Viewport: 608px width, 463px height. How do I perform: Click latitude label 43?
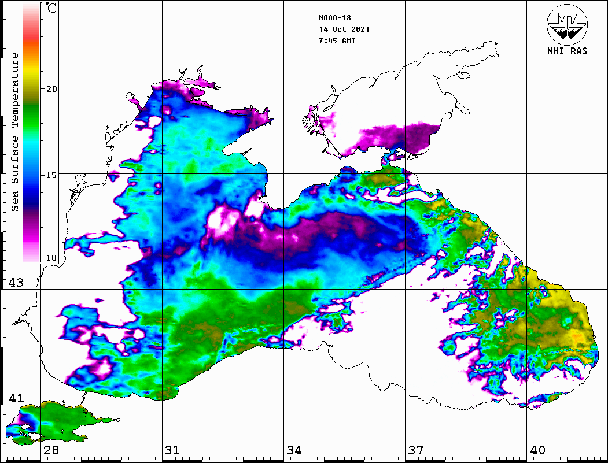point(16,283)
